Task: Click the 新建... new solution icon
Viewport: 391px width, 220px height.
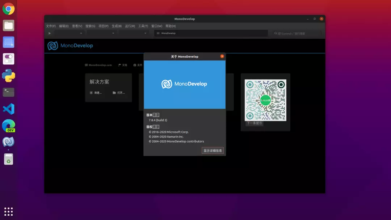Action: tap(91, 93)
